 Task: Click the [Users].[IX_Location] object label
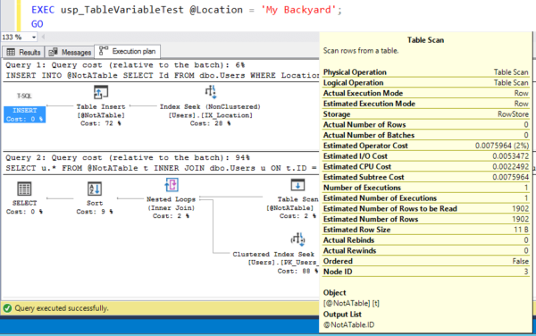(x=210, y=115)
